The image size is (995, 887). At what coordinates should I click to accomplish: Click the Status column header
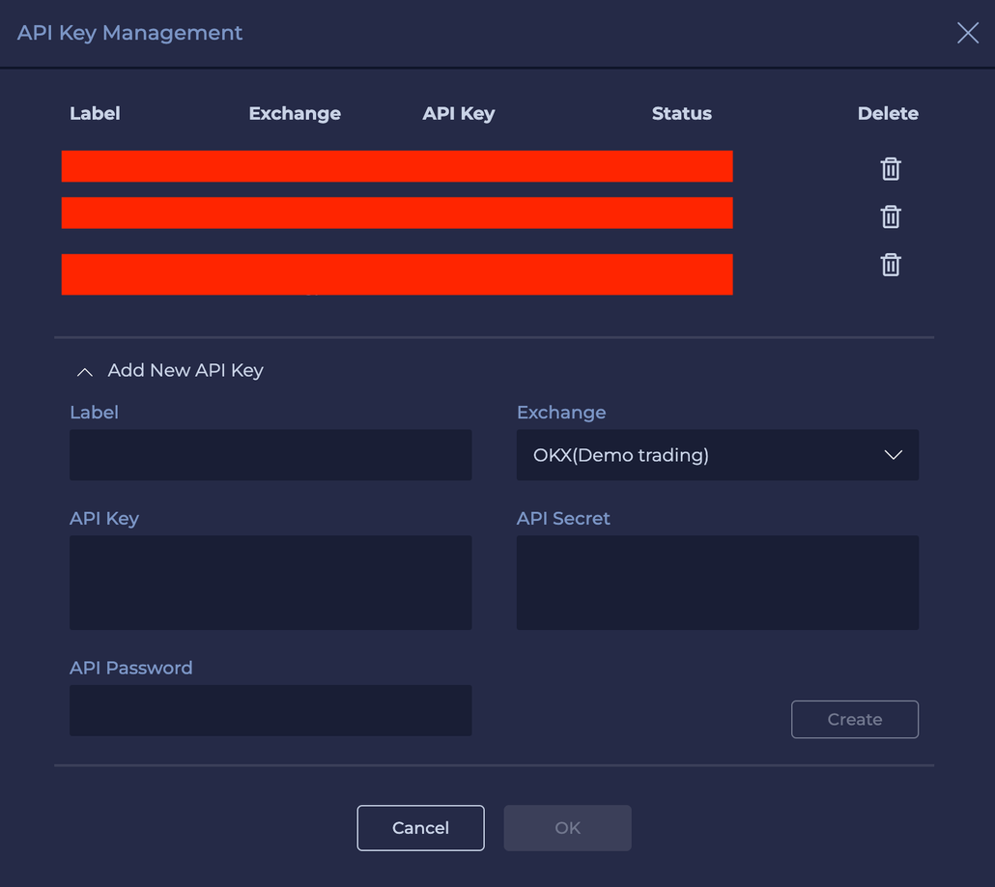[681, 114]
